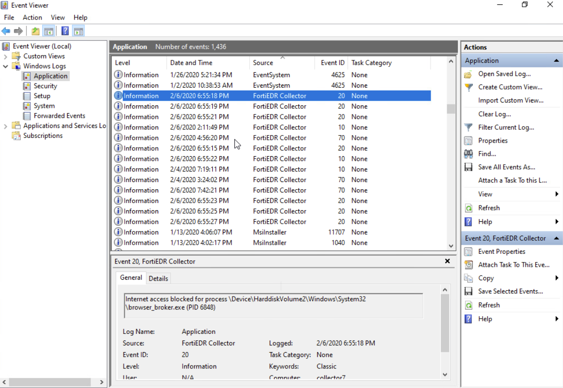The height and width of the screenshot is (388, 563).
Task: Click the Filter Current Log funnel icon
Action: [x=469, y=127]
